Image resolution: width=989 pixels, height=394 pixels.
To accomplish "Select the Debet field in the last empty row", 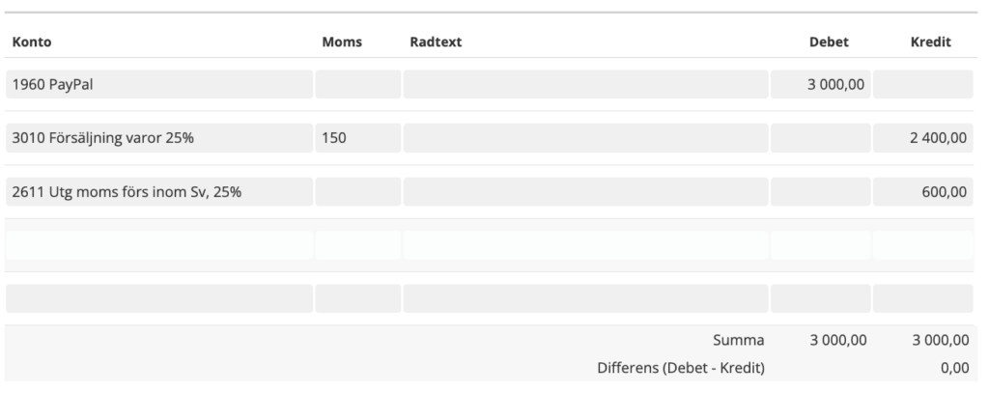I will click(820, 298).
